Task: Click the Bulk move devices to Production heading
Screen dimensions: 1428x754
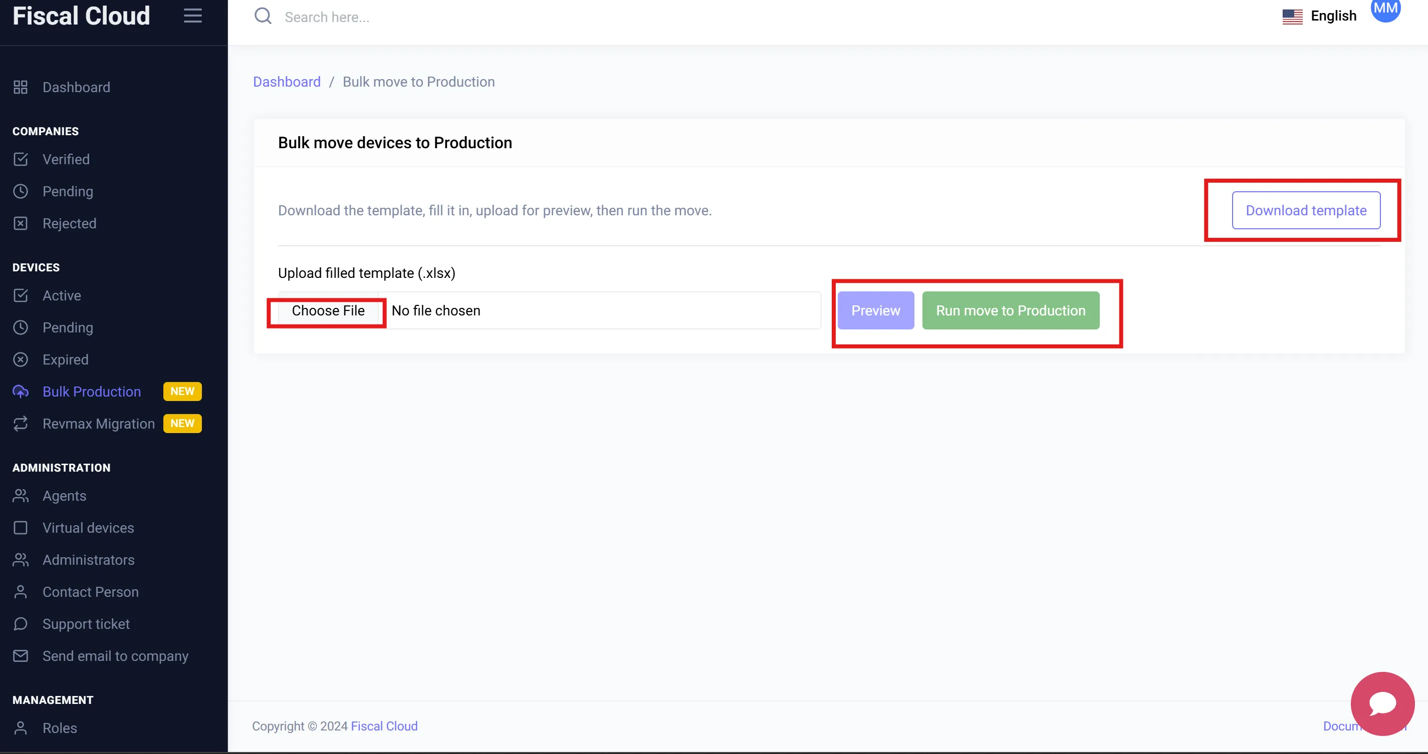Action: tap(395, 143)
